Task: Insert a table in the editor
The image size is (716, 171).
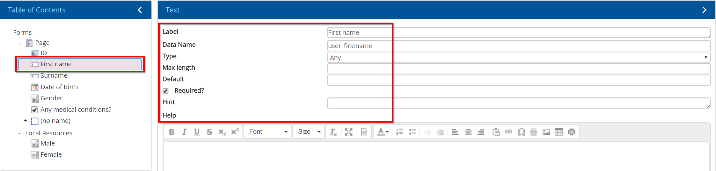Action: 559,132
